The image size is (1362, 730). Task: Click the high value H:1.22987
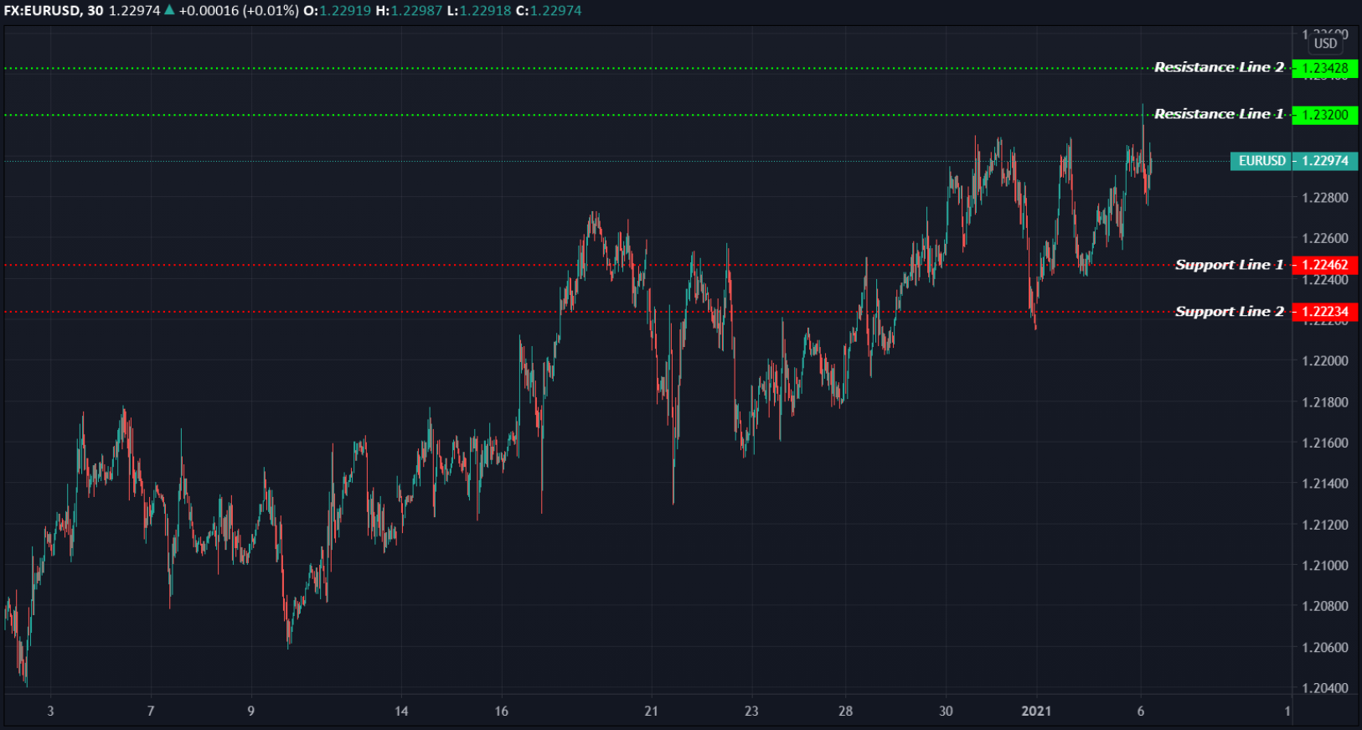[409, 11]
